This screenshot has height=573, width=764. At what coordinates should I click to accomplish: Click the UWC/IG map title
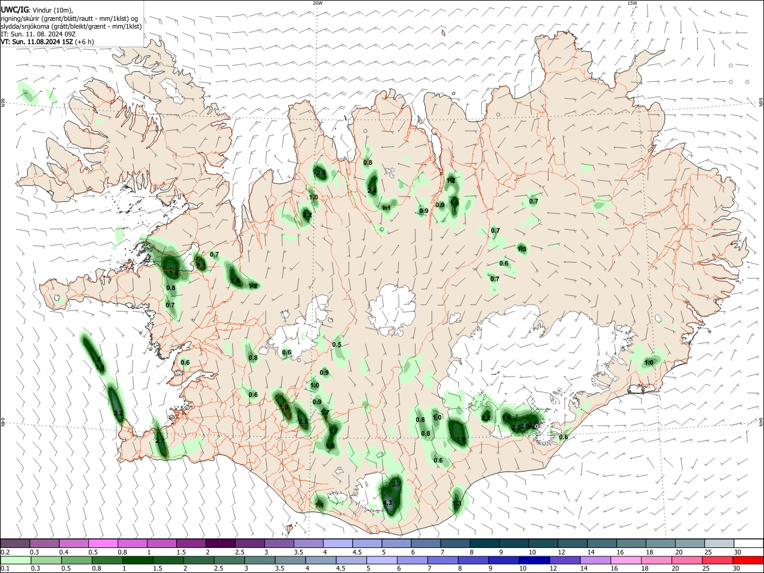click(14, 10)
